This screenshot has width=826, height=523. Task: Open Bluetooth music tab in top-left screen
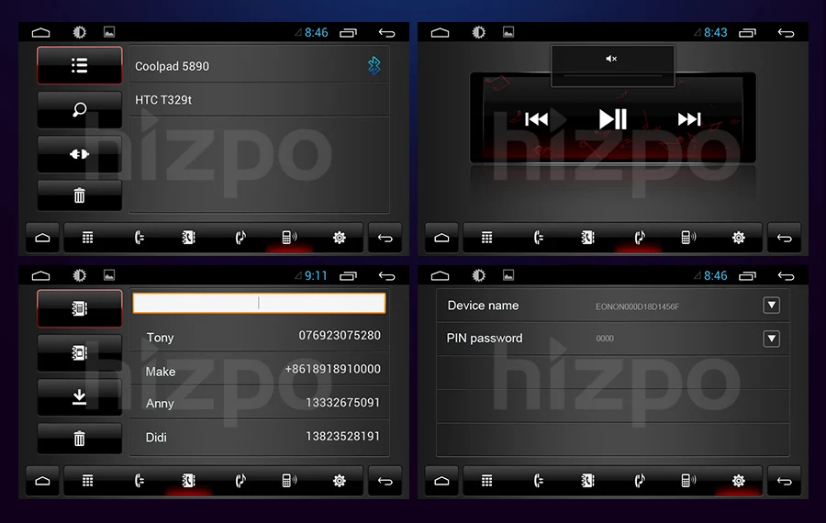[x=240, y=238]
